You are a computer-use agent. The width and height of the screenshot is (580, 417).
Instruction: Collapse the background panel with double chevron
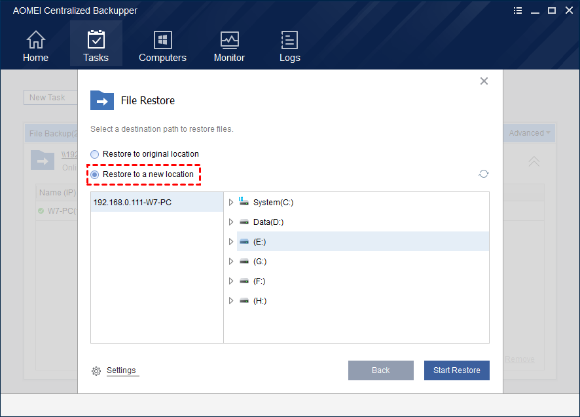(x=534, y=161)
